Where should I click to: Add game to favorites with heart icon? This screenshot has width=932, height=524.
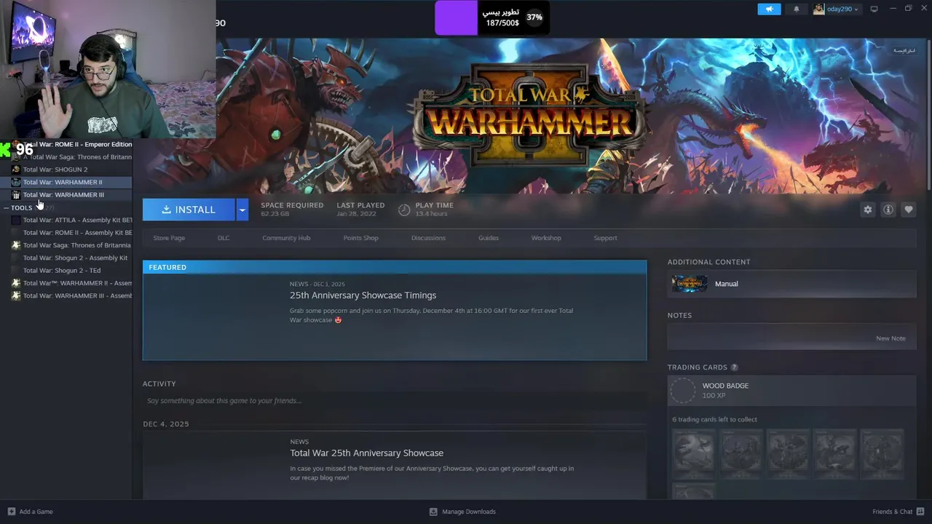(908, 210)
